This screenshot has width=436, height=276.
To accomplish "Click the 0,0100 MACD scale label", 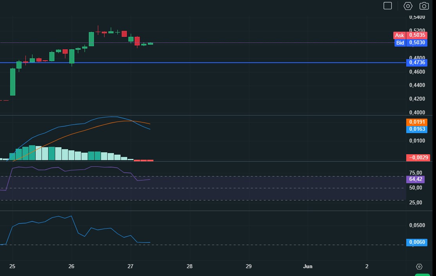I will [x=417, y=141].
